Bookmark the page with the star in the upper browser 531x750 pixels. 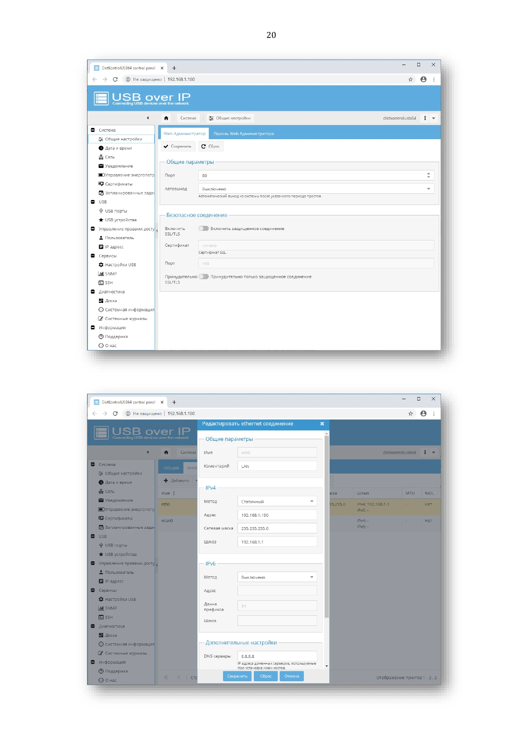(411, 79)
